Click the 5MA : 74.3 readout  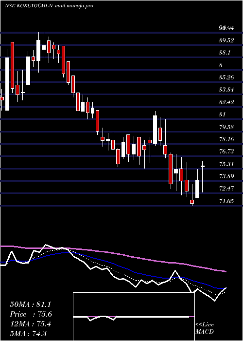pos(28,333)
